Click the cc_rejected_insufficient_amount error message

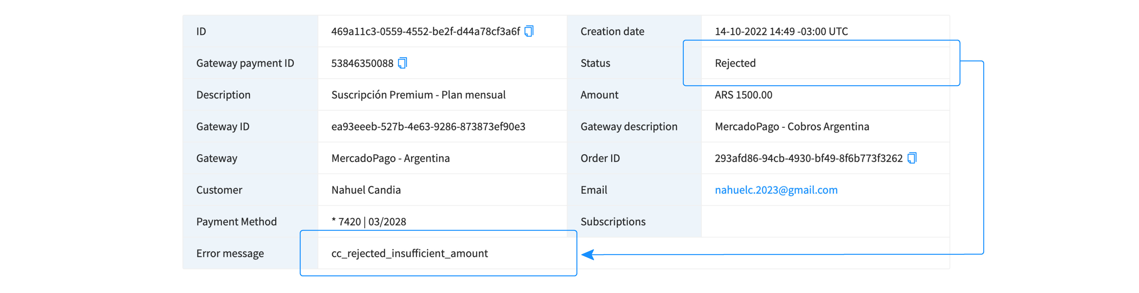coord(409,253)
